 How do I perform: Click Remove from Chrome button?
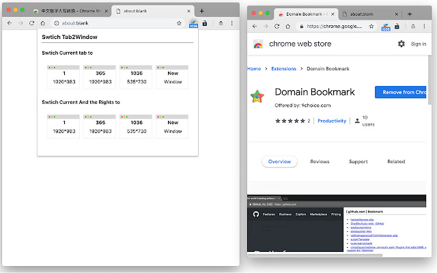(x=401, y=92)
